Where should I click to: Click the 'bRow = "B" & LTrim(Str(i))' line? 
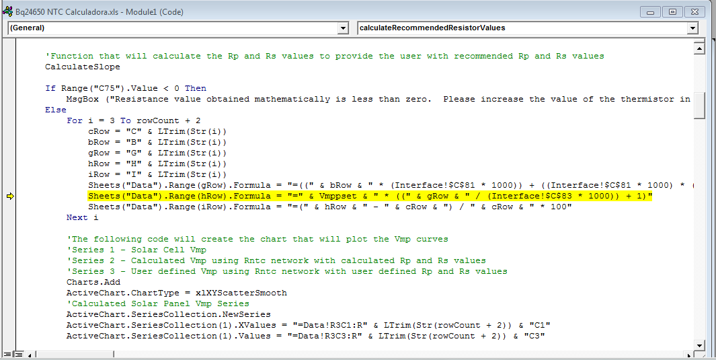pos(157,142)
